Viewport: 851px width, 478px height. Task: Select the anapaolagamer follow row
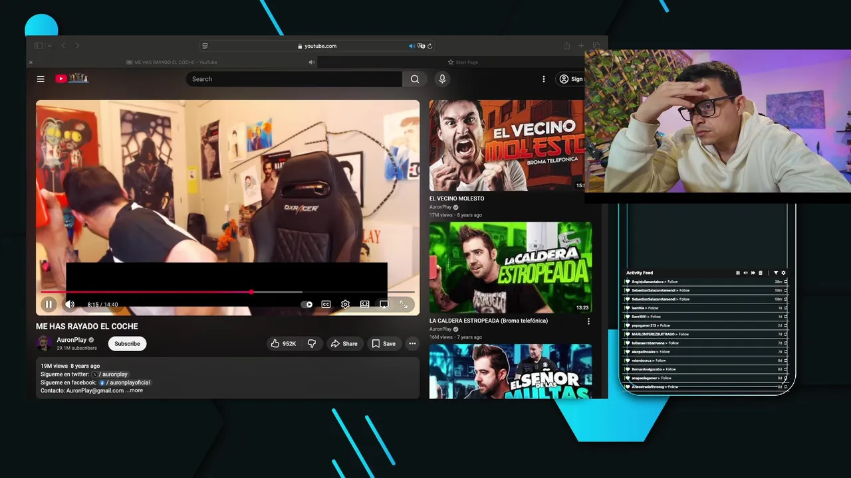click(x=706, y=378)
